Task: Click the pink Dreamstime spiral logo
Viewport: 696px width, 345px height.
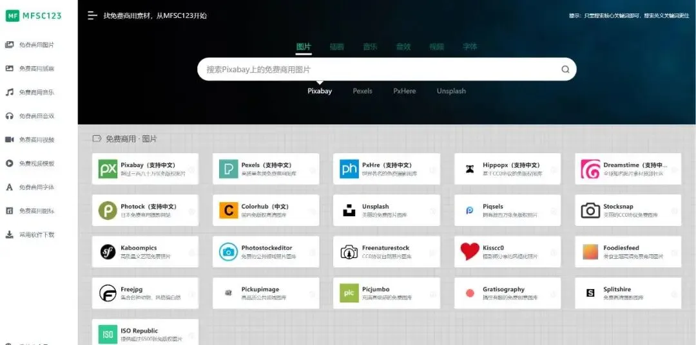Action: (x=590, y=169)
